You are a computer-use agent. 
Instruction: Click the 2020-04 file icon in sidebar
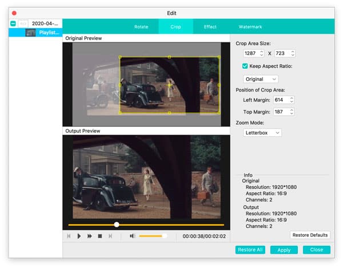pos(23,23)
